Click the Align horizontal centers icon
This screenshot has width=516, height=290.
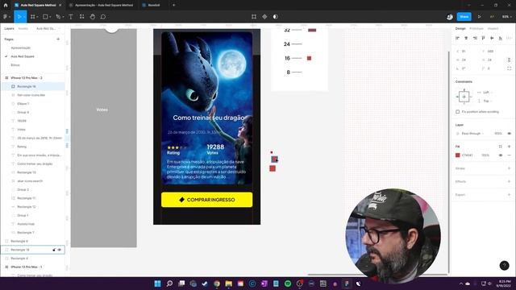[466, 38]
